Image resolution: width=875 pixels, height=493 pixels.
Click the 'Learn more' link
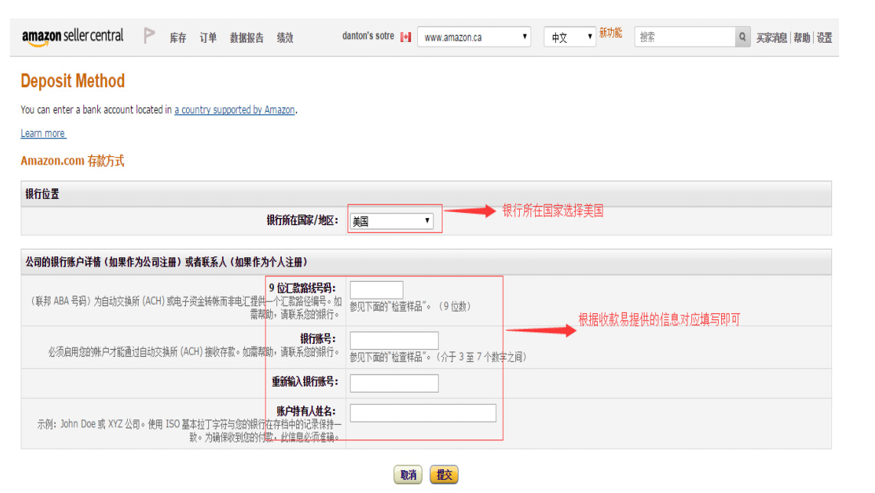(x=42, y=133)
